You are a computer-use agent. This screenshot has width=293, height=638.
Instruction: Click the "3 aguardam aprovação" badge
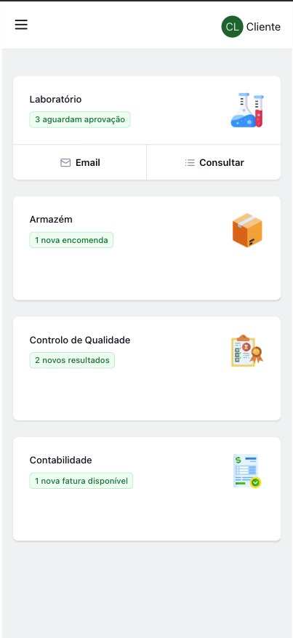coord(80,119)
